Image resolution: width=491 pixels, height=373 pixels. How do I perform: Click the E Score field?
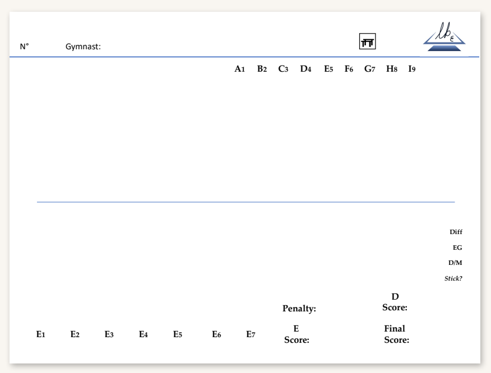point(297,334)
